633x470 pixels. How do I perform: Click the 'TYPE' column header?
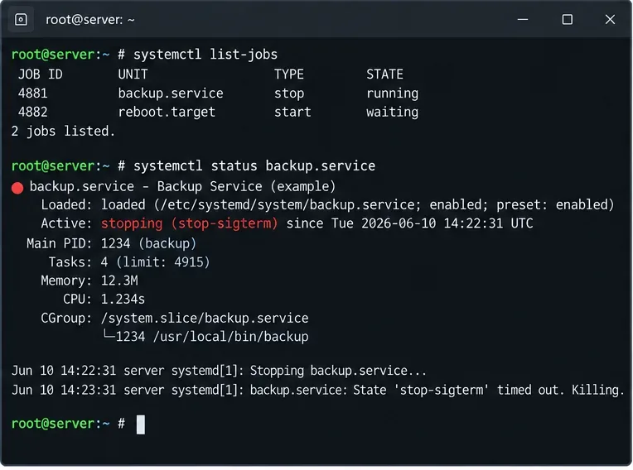(289, 74)
